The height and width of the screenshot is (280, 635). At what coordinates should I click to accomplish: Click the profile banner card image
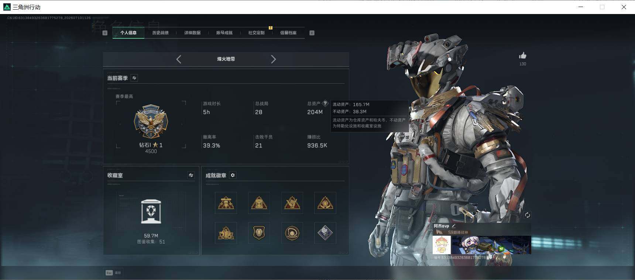pyautogui.click(x=491, y=245)
